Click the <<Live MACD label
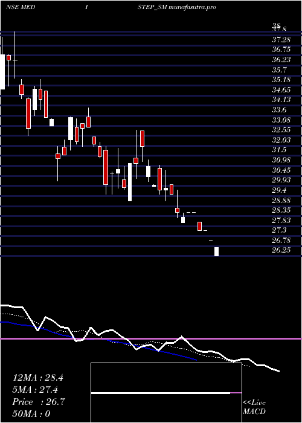 click(x=254, y=407)
